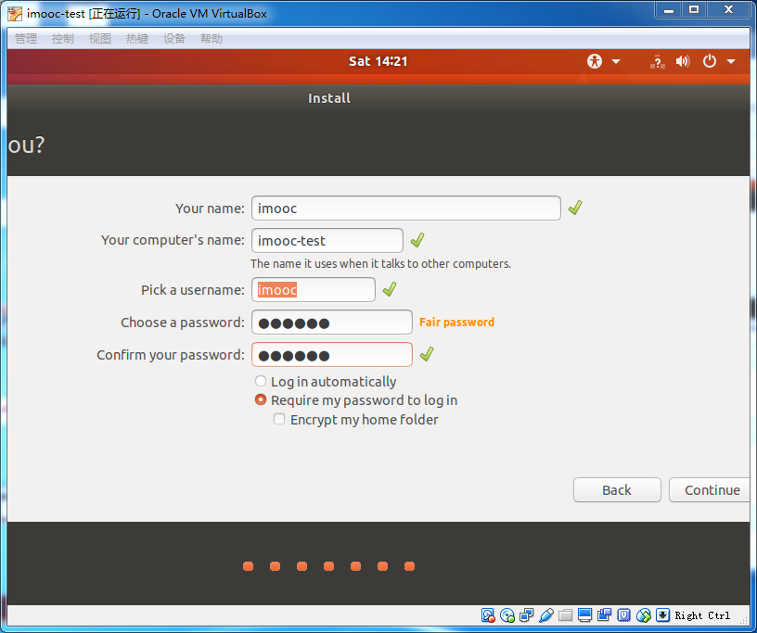The image size is (757, 633).
Task: Open the hard disk activity status icon
Action: pos(488,615)
